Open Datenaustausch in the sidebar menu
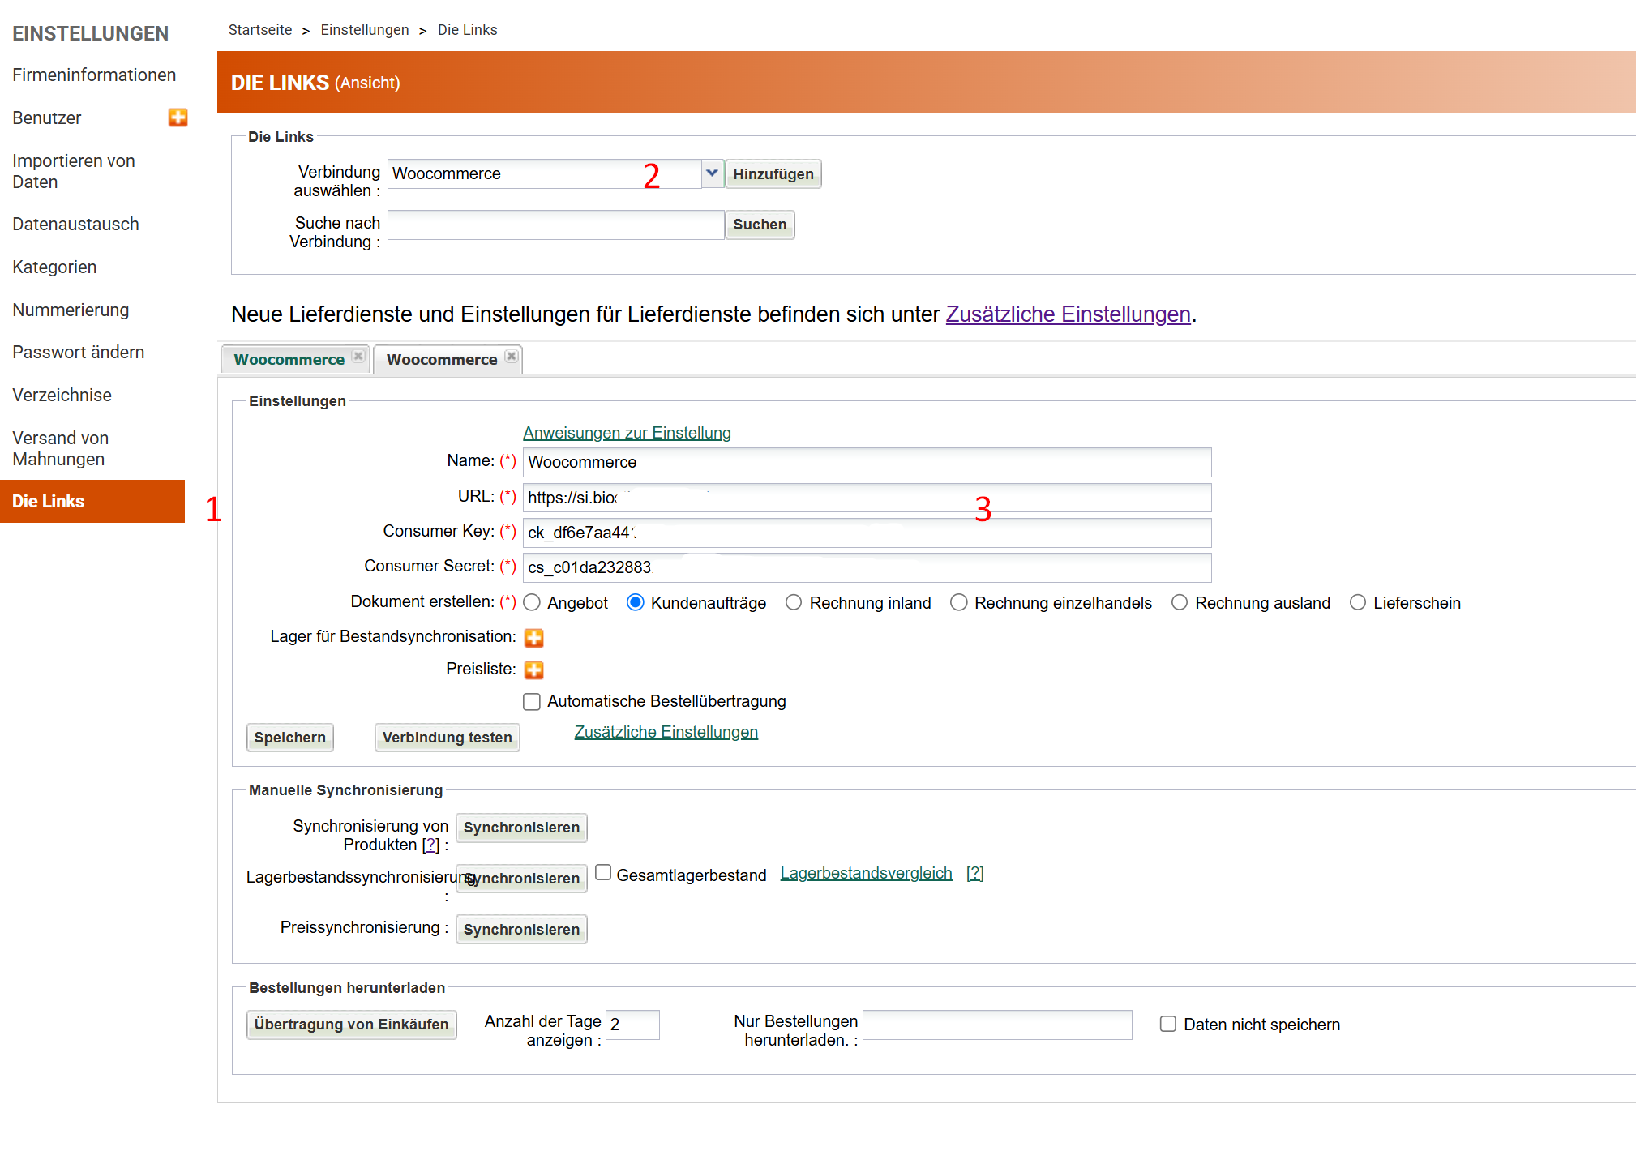Image resolution: width=1636 pixels, height=1168 pixels. (75, 225)
